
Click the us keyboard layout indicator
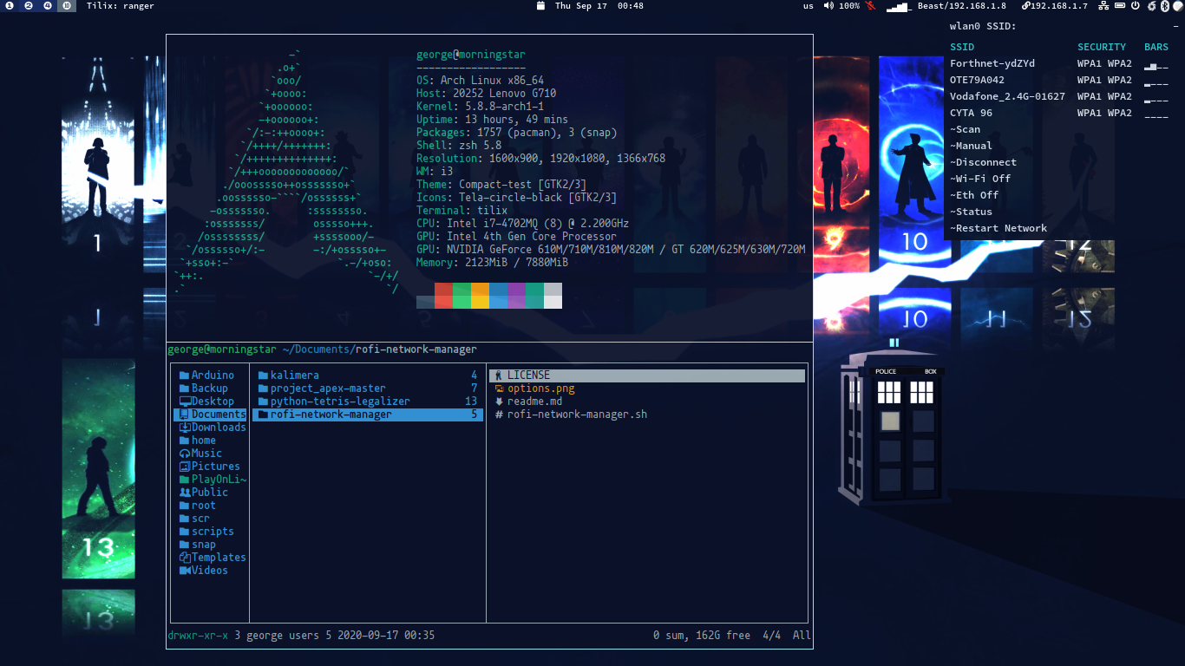[809, 5]
